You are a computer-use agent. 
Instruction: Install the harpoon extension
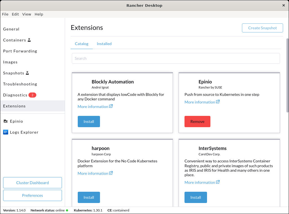89,197
